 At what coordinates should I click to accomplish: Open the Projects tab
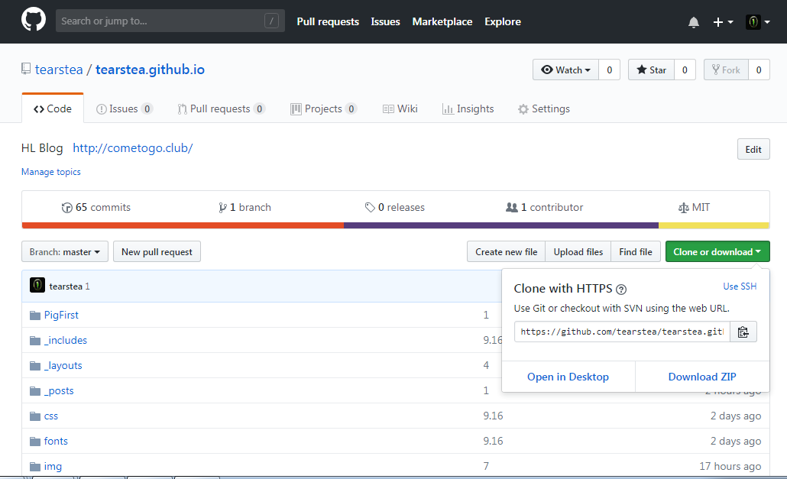324,108
